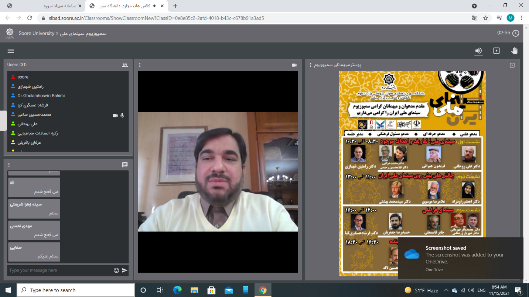Click مهدی نعمتی's chat message
This screenshot has width=529, height=297.
pos(34,230)
